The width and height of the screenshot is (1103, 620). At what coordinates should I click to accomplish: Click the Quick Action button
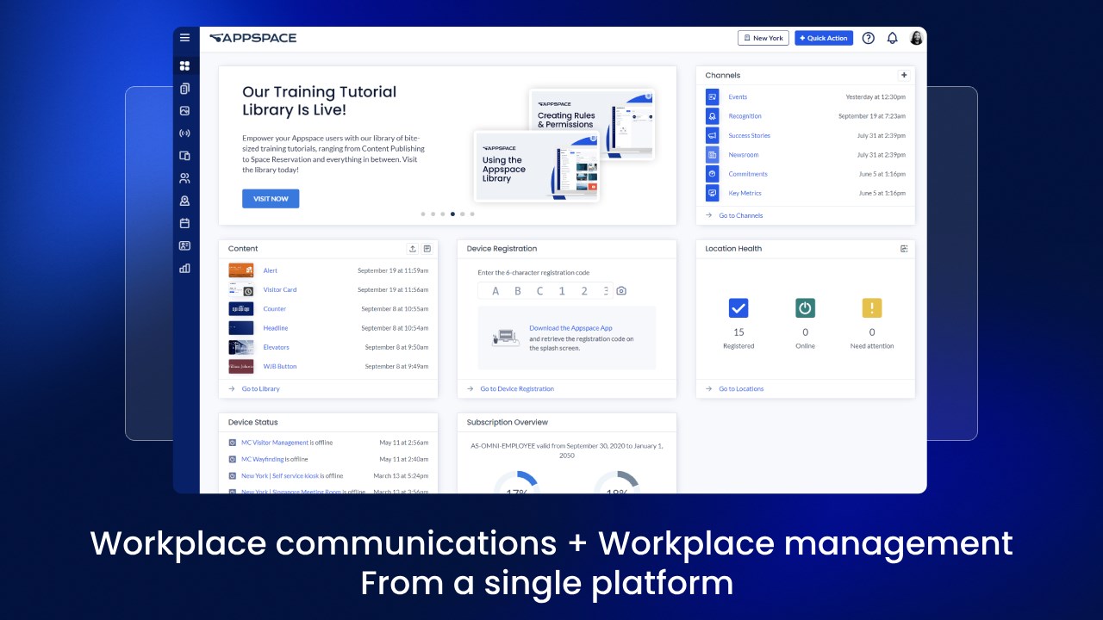click(824, 38)
